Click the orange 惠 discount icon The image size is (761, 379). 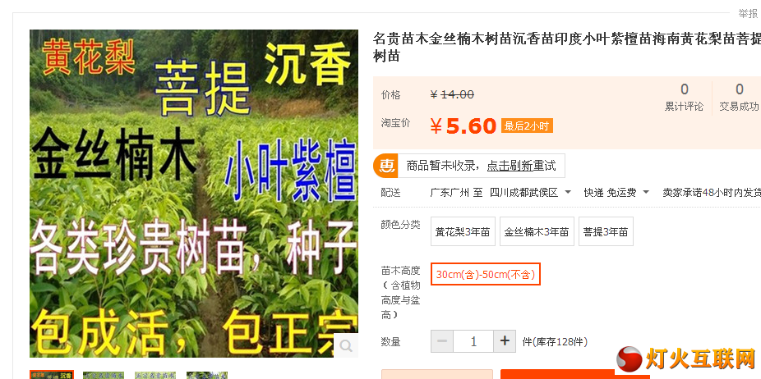(x=386, y=166)
